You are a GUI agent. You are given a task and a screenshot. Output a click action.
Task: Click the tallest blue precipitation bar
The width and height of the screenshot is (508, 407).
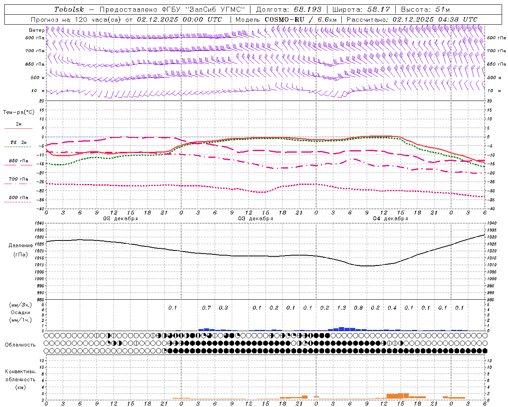pyautogui.click(x=341, y=329)
